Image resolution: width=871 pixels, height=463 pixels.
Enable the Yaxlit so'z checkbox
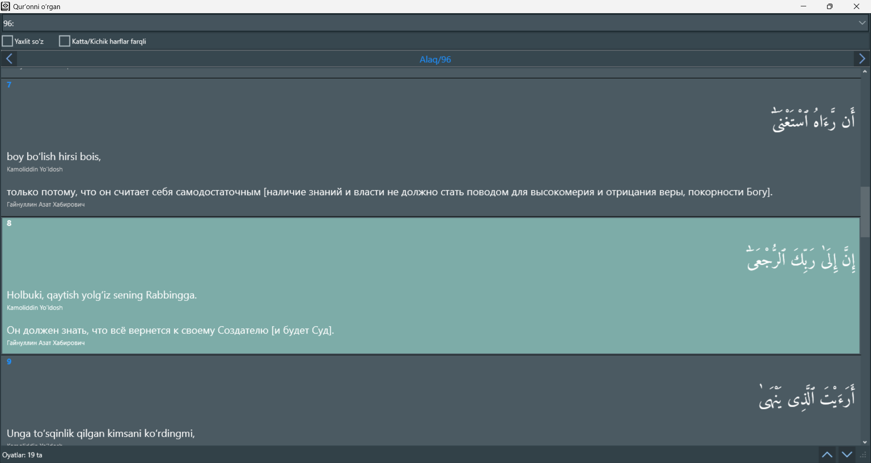tap(7, 41)
